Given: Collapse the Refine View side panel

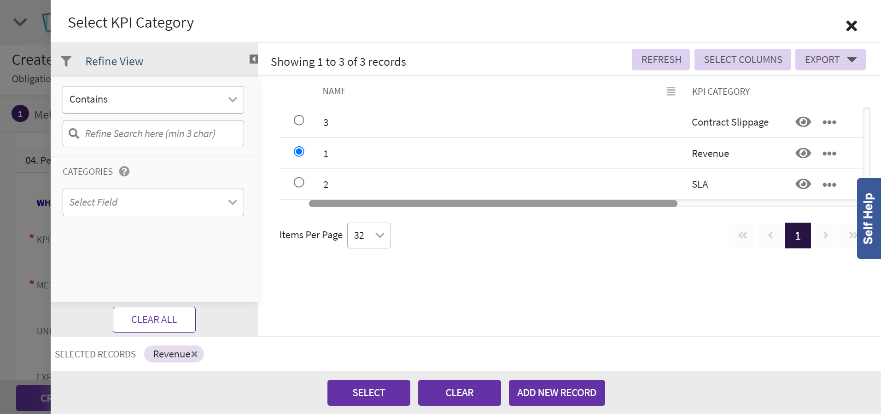Looking at the screenshot, I should click(x=253, y=59).
